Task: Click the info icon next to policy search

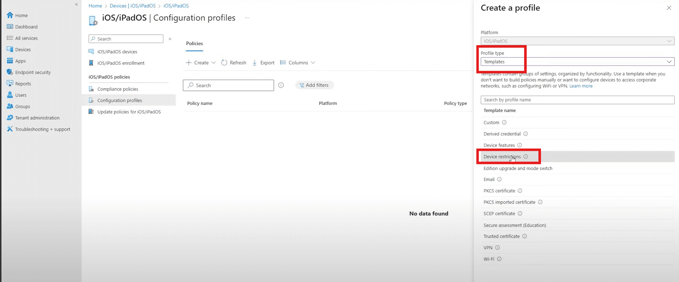Action: pyautogui.click(x=281, y=85)
